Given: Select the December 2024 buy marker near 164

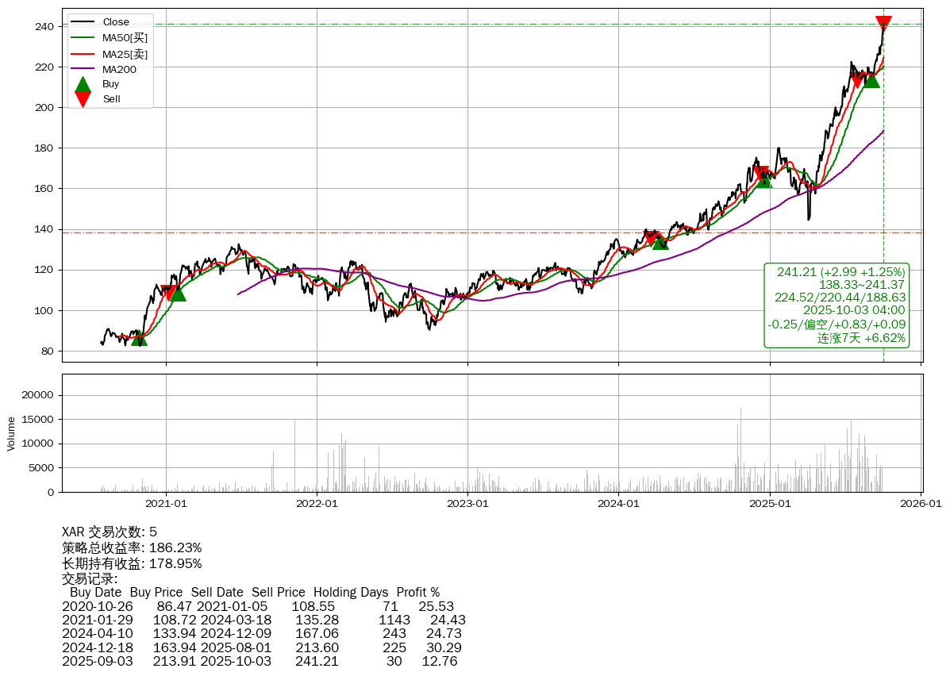Looking at the screenshot, I should 763,180.
